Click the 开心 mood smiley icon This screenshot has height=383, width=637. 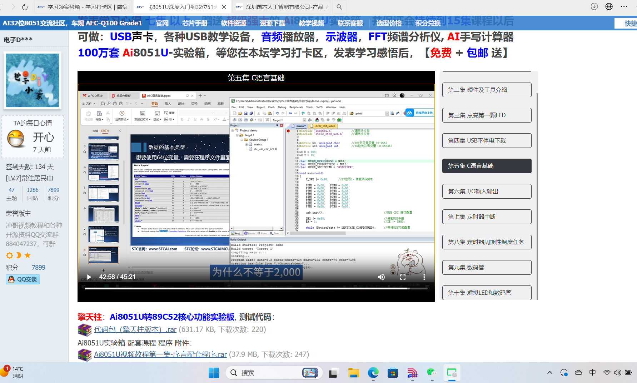coord(16,139)
